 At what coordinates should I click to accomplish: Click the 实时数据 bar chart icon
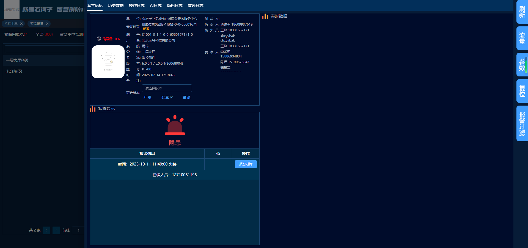click(x=265, y=16)
